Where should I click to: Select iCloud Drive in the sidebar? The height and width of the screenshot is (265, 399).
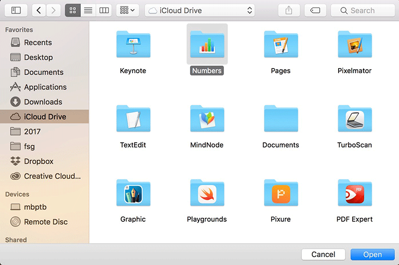tap(44, 117)
